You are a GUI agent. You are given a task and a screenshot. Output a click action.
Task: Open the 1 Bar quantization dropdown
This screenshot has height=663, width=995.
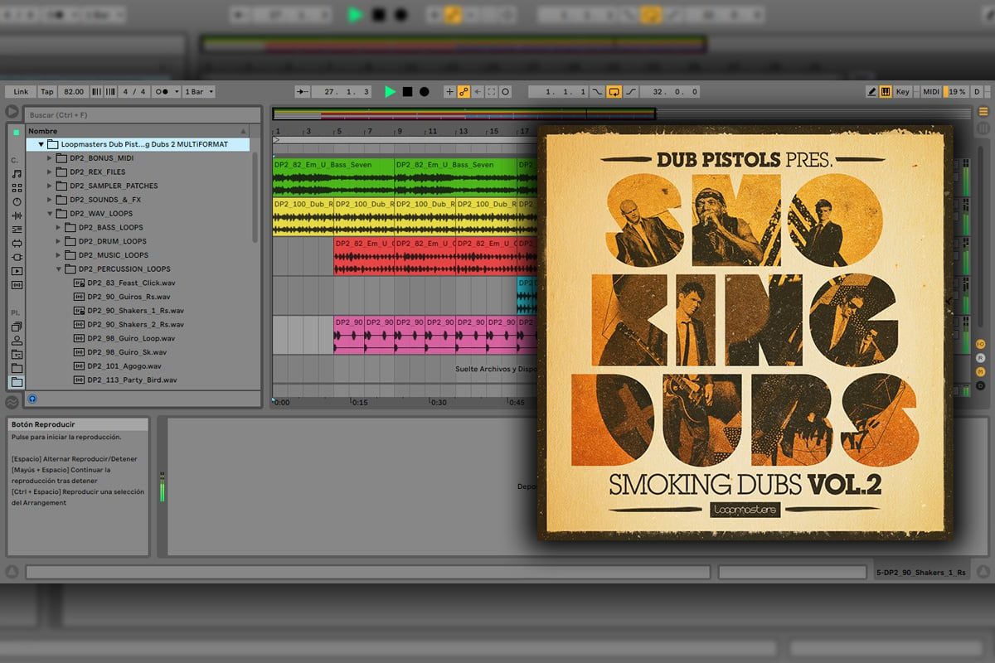tap(199, 92)
